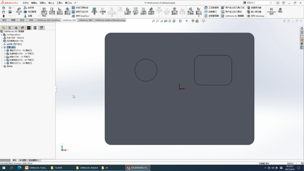The image size is (304, 171).
Task: Click 插入探查操作 probe operation icon
Action: (x=175, y=11)
